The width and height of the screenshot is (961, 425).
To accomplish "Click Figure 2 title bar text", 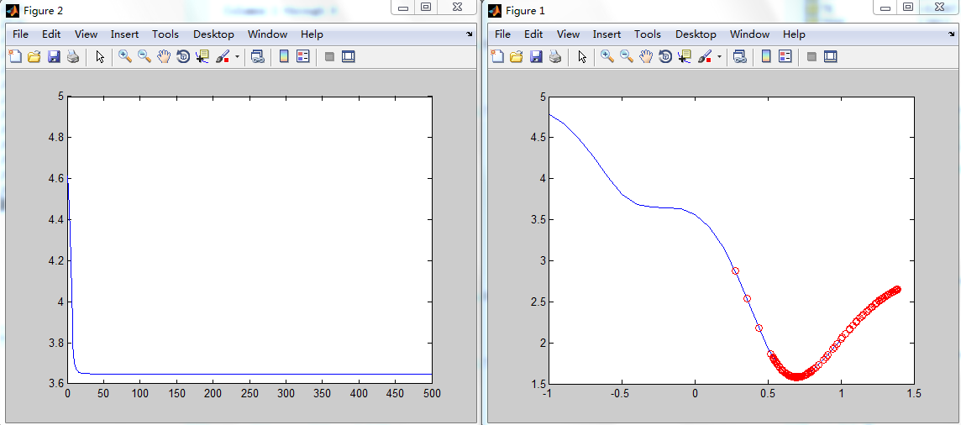I will [42, 10].
